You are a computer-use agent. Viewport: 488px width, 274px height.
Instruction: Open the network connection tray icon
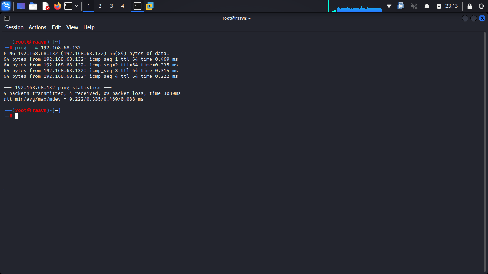tap(389, 6)
